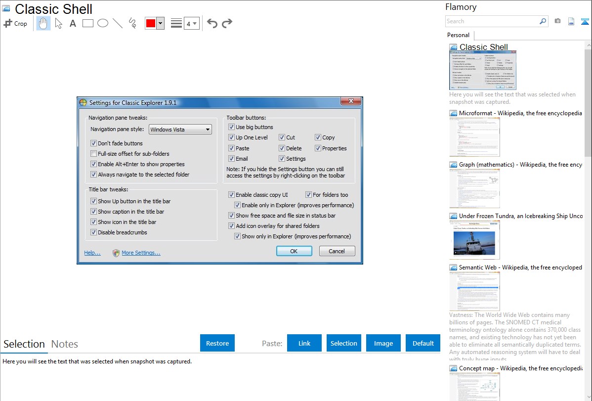This screenshot has width=592, height=401.
Task: Open the Help... link
Action: (92, 253)
